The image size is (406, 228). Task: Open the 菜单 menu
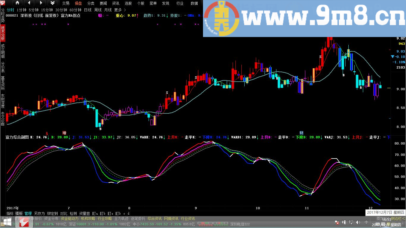pos(153,3)
